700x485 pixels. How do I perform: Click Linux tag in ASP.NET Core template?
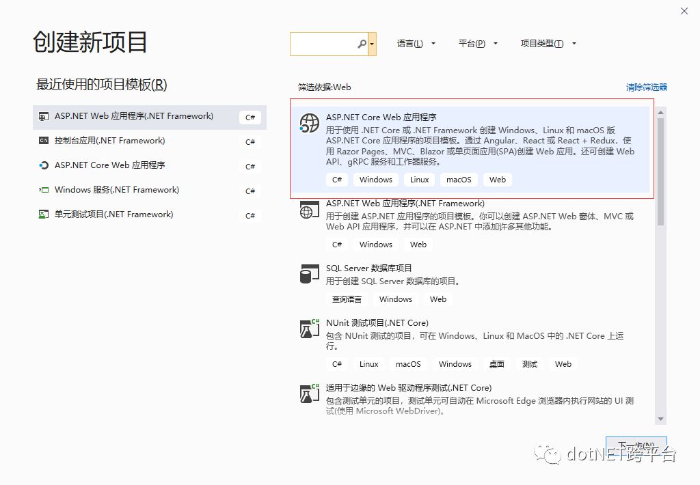coord(419,180)
